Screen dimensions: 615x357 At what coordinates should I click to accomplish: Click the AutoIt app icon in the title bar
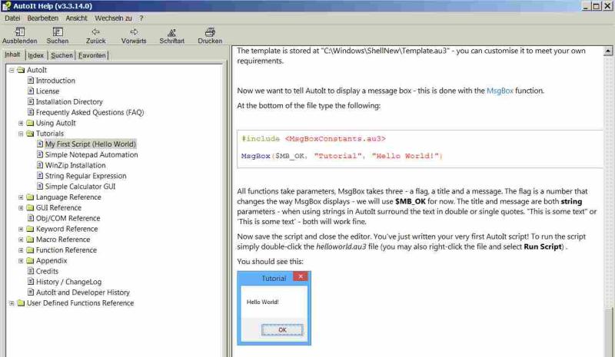click(6, 5)
